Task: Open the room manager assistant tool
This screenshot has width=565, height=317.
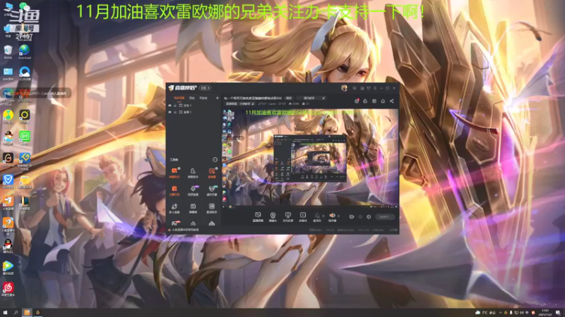Action: pos(193,173)
